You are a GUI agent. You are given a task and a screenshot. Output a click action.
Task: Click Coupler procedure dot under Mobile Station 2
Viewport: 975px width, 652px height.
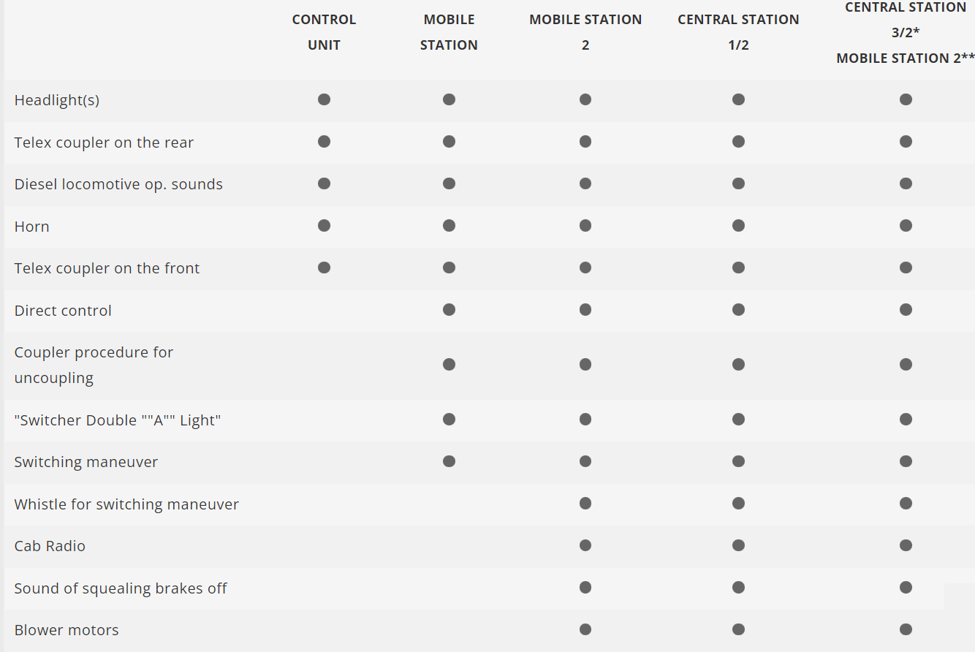585,365
